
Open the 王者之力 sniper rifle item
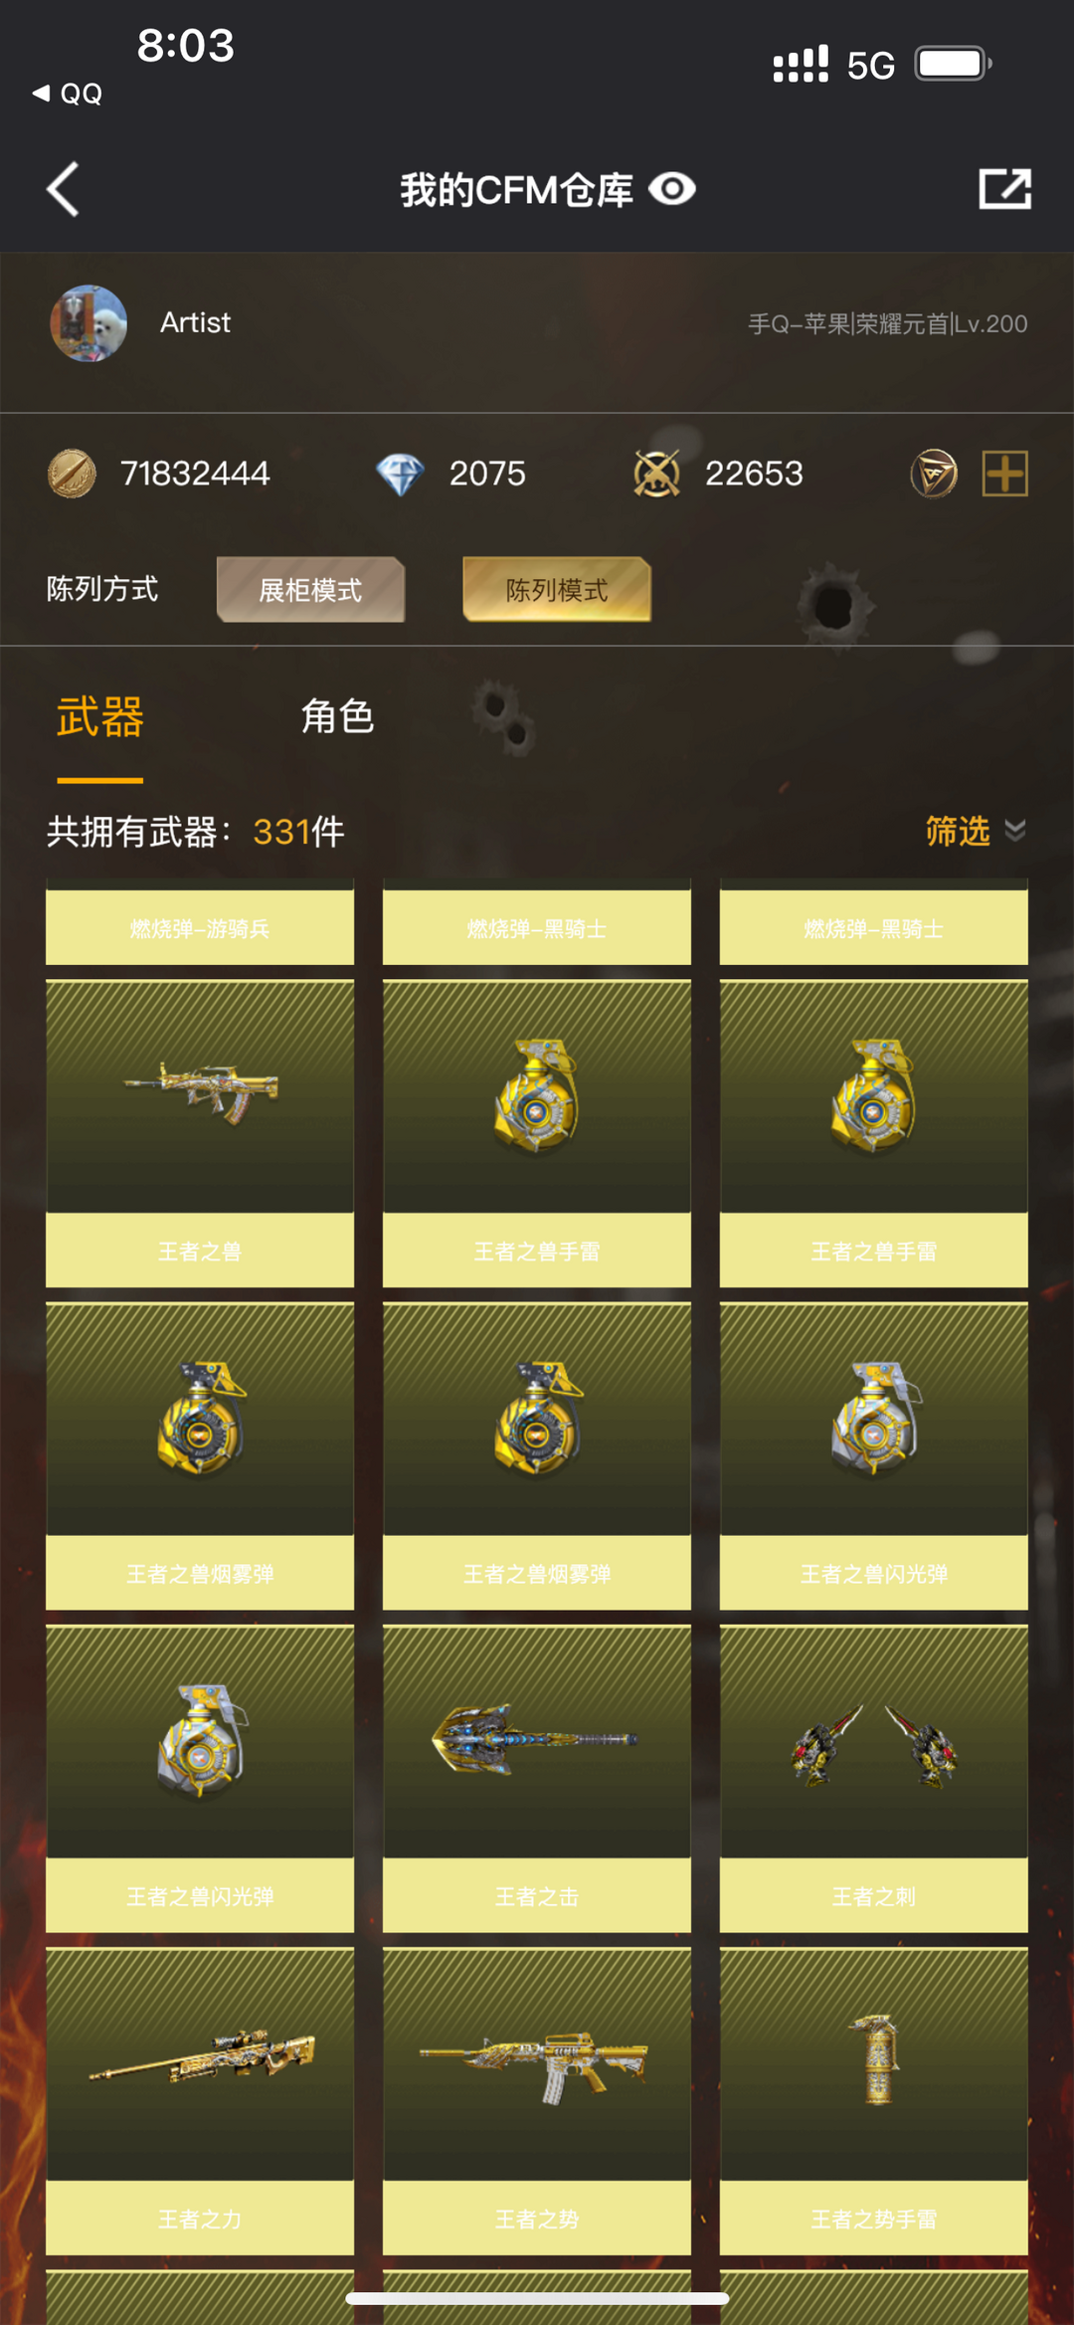click(x=200, y=2101)
